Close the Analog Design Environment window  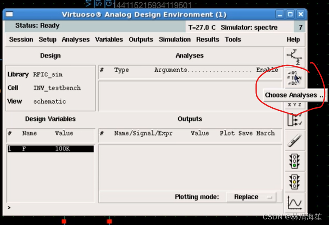(301, 14)
